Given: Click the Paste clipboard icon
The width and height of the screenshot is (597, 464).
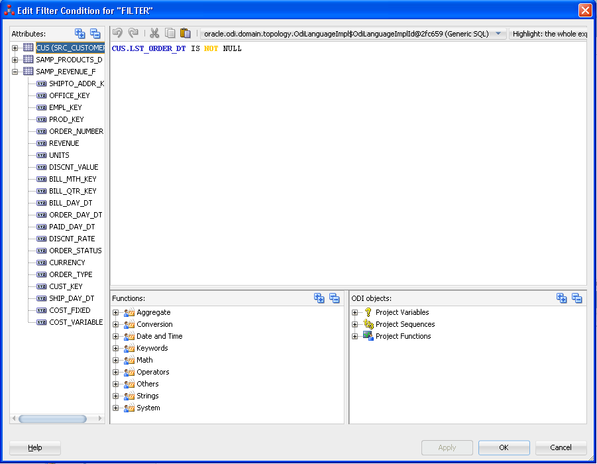Looking at the screenshot, I should coord(186,33).
